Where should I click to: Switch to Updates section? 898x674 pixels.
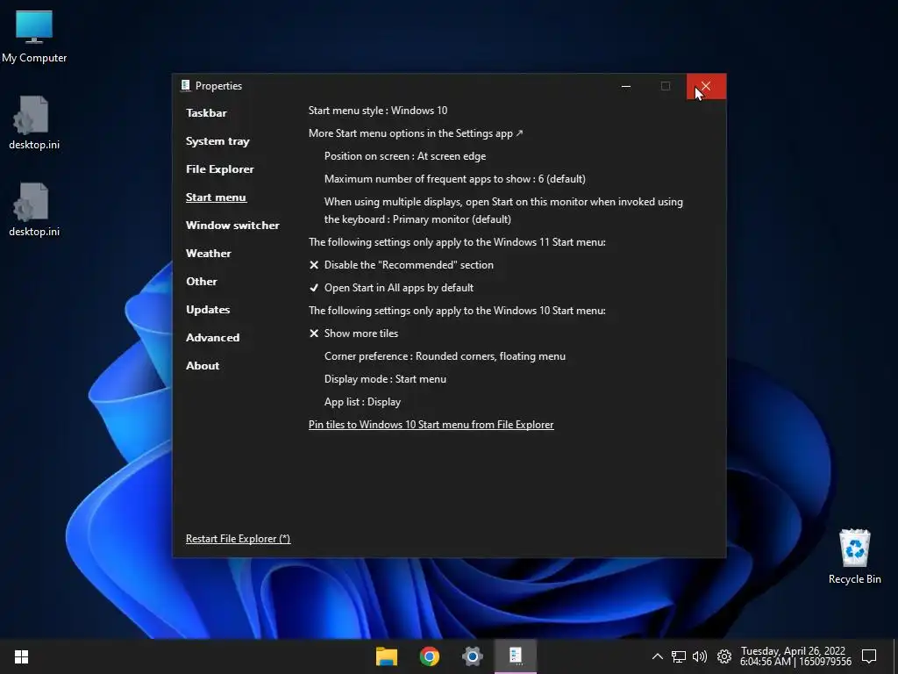click(208, 310)
